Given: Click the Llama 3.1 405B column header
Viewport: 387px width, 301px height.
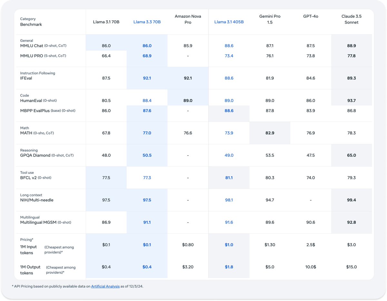Looking at the screenshot, I should point(229,22).
